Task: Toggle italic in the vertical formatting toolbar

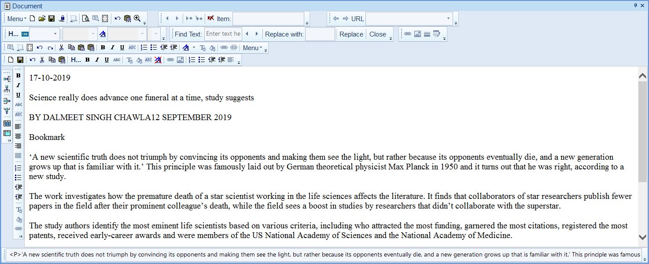Action: 18,85
